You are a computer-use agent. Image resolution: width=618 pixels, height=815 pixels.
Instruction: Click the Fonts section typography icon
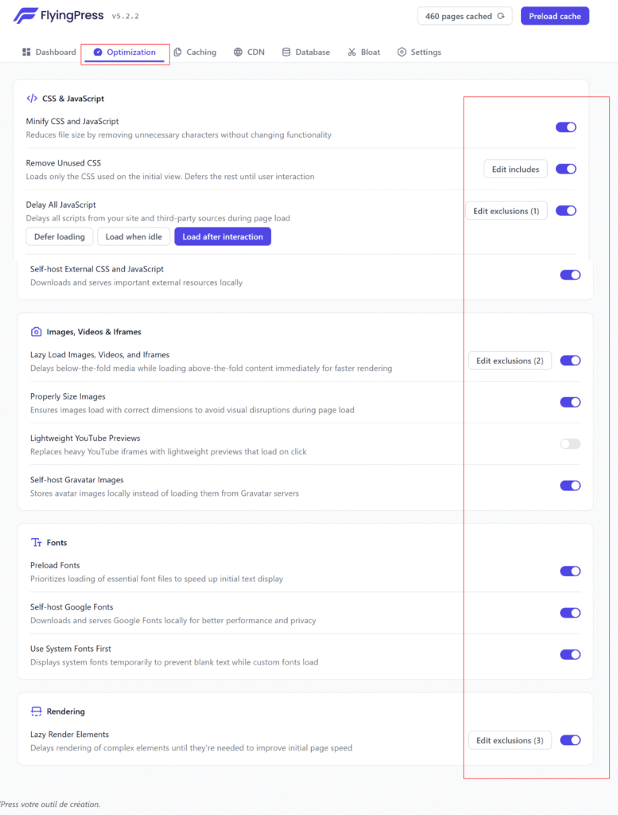36,543
